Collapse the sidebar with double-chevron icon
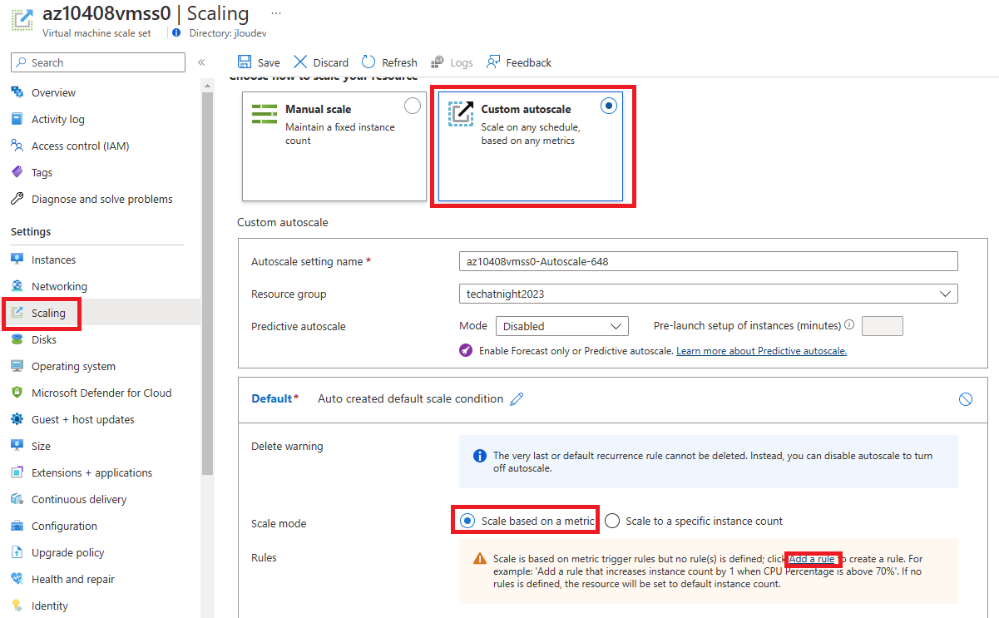 (x=201, y=62)
